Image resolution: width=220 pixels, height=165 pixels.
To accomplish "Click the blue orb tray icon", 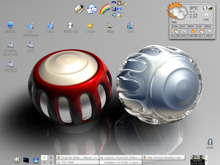I will 119,9.
